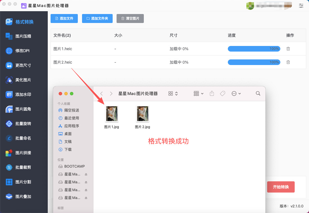Click the 图片拼接 puzzle stitching icon
This screenshot has width=309, height=213.
click(9, 153)
